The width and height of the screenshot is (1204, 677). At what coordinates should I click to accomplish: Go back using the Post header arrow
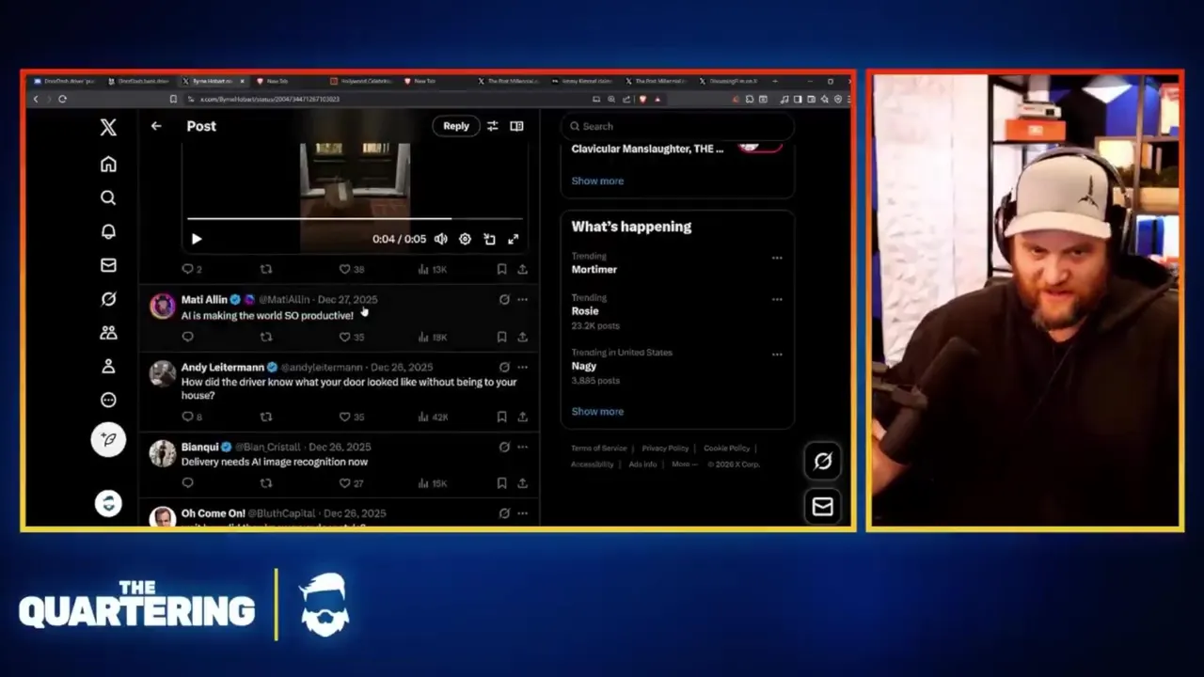point(156,126)
